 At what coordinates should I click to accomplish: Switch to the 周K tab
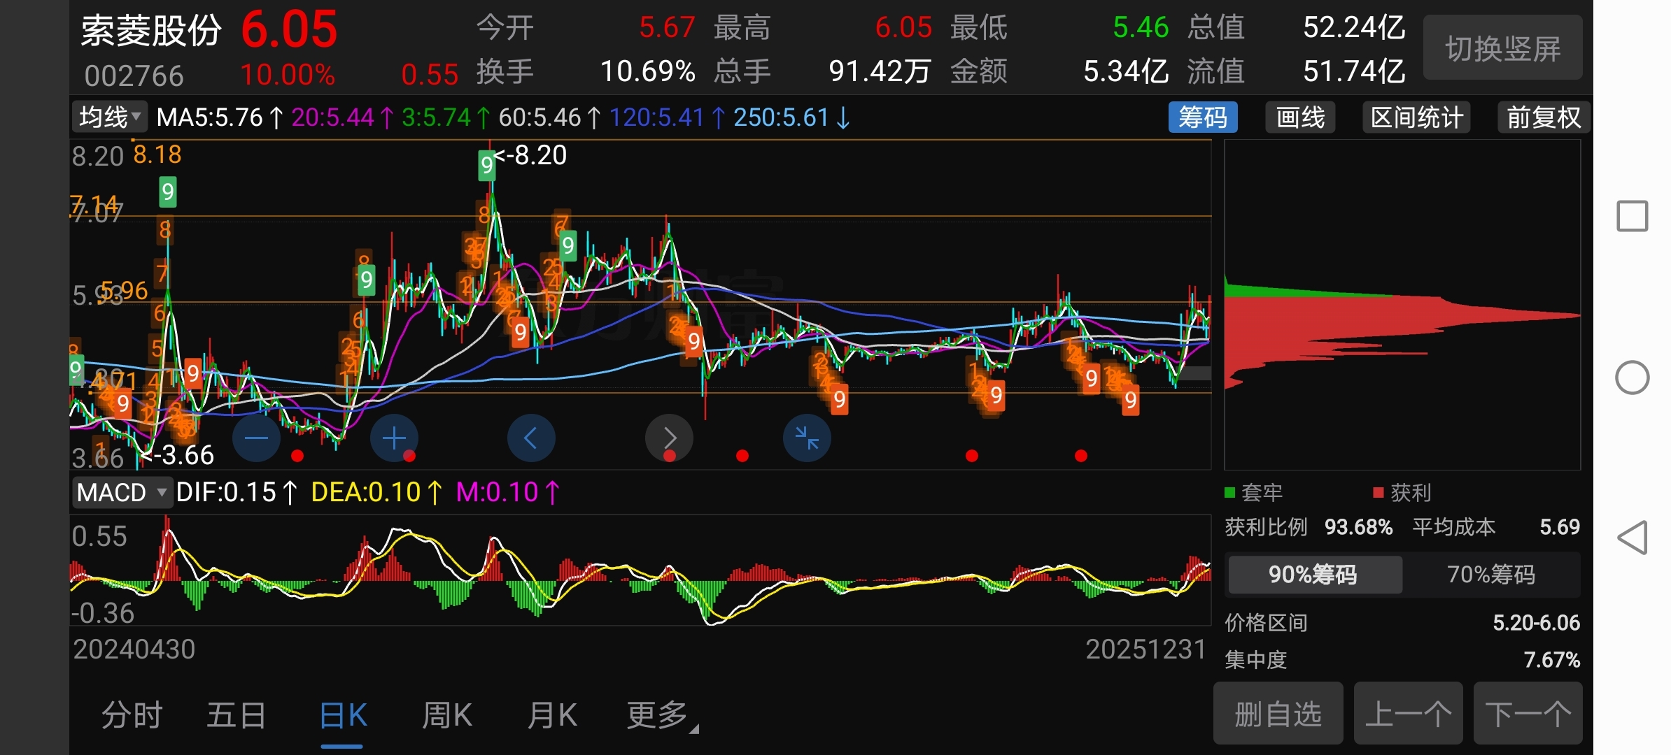(447, 715)
